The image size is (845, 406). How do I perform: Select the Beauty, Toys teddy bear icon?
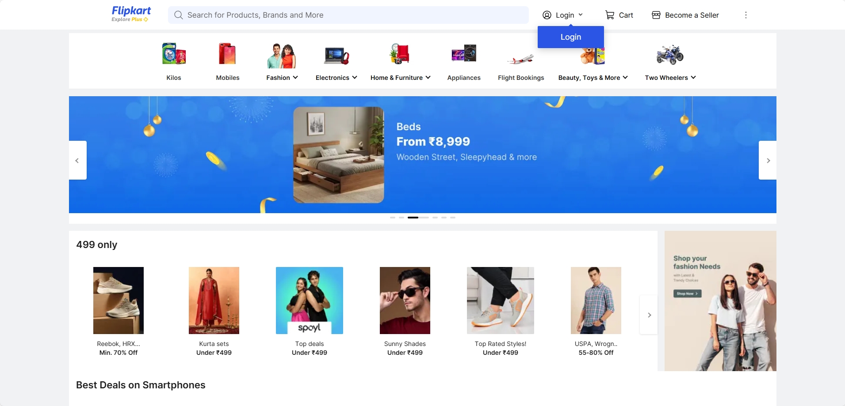point(593,56)
